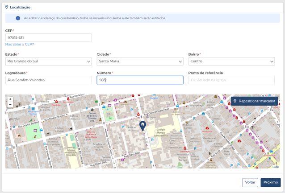Image resolution: width=285 pixels, height=193 pixels.
Task: Click into the Logradouro text field
Action: (48, 80)
